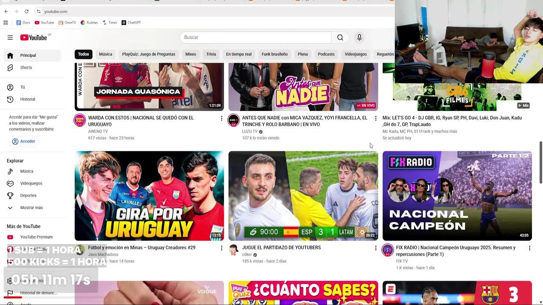
Task: Open GIRA POR URUGUAY video thumbnail
Action: coord(149,196)
